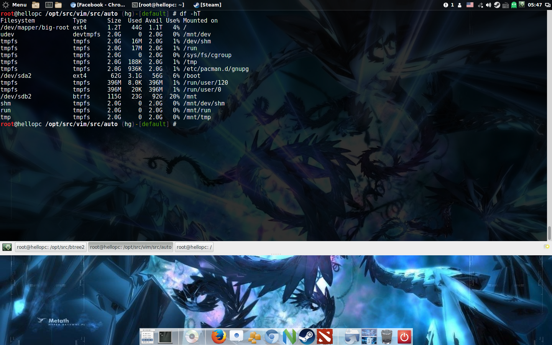The width and height of the screenshot is (552, 345).
Task: Click 'devtmpfs' type text
Action: tap(87, 34)
